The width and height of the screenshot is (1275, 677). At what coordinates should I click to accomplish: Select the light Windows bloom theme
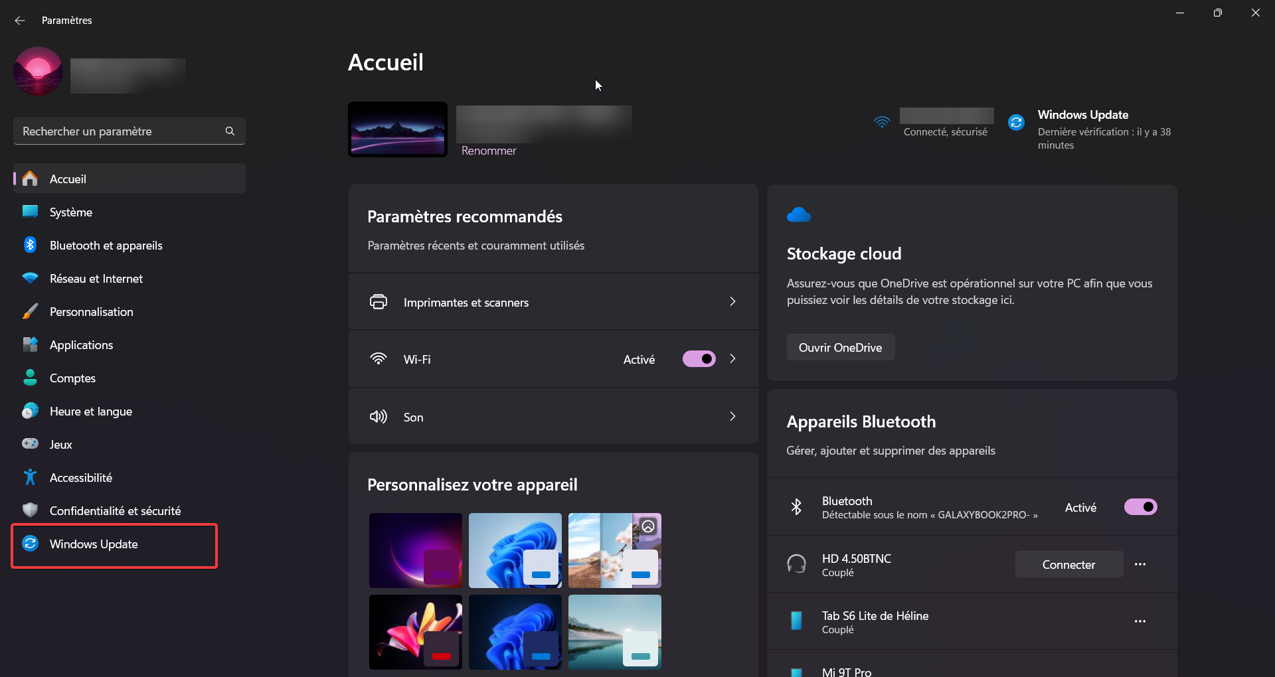515,550
